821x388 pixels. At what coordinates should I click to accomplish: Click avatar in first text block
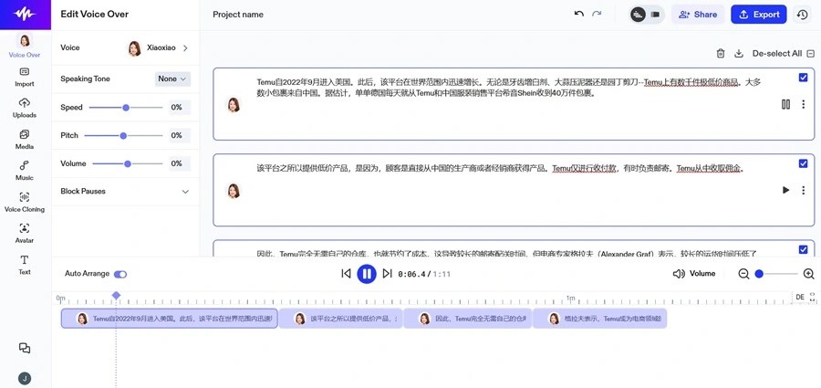point(234,105)
